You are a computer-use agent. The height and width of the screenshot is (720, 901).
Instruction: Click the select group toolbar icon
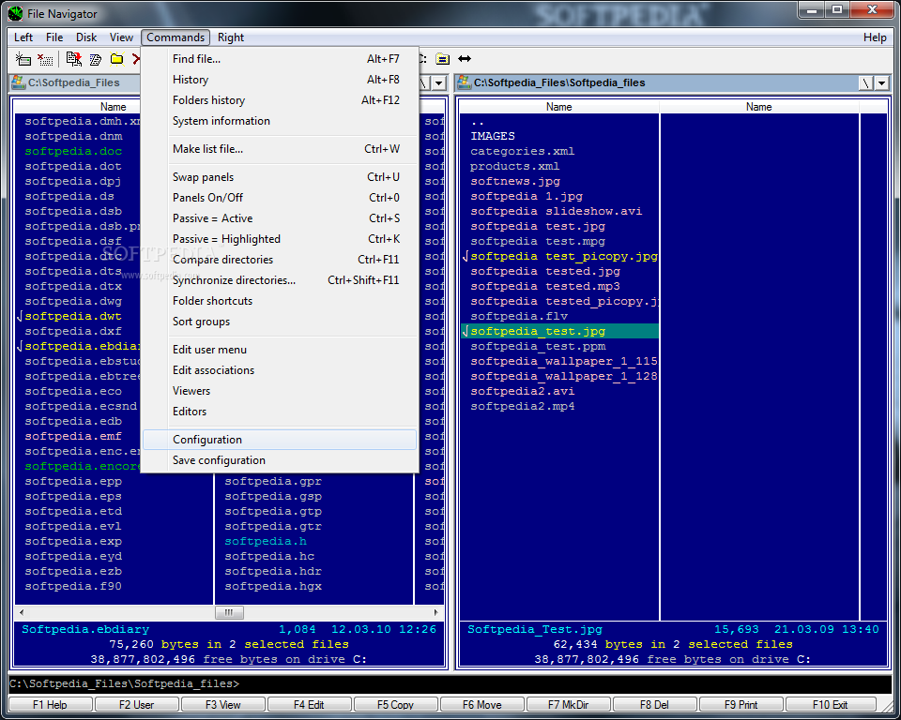[23, 58]
